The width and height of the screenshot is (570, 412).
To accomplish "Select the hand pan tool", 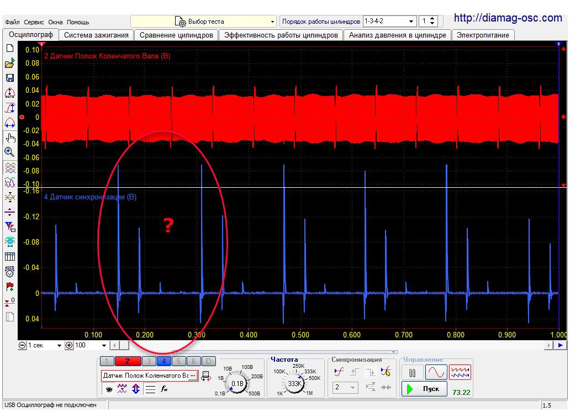I will click(x=10, y=138).
